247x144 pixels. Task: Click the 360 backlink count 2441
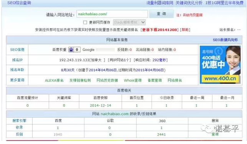(161, 134)
